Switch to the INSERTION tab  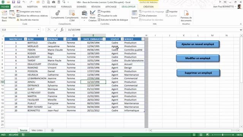[32, 7]
